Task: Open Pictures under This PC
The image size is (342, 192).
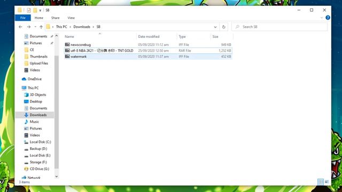Action: pos(36,129)
